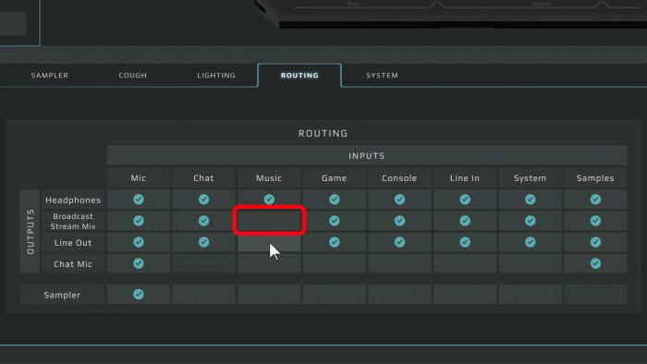
Task: Route Line In to the Sampler
Action: [465, 295]
